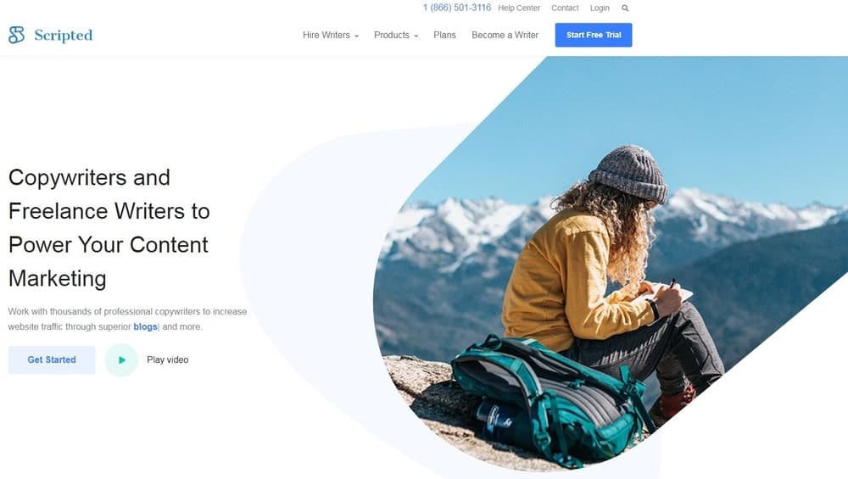The height and width of the screenshot is (479, 848).
Task: Play the video with the green play icon
Action: coord(121,359)
